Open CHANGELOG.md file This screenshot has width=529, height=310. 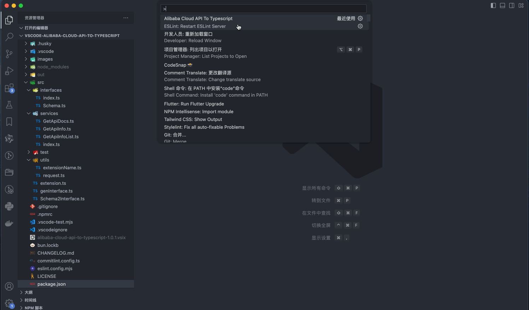76,253
